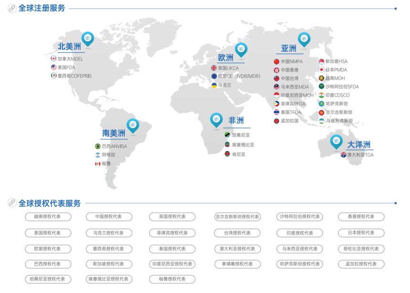Click the Hong Kong flag icon
The image size is (410, 293).
pos(277,70)
